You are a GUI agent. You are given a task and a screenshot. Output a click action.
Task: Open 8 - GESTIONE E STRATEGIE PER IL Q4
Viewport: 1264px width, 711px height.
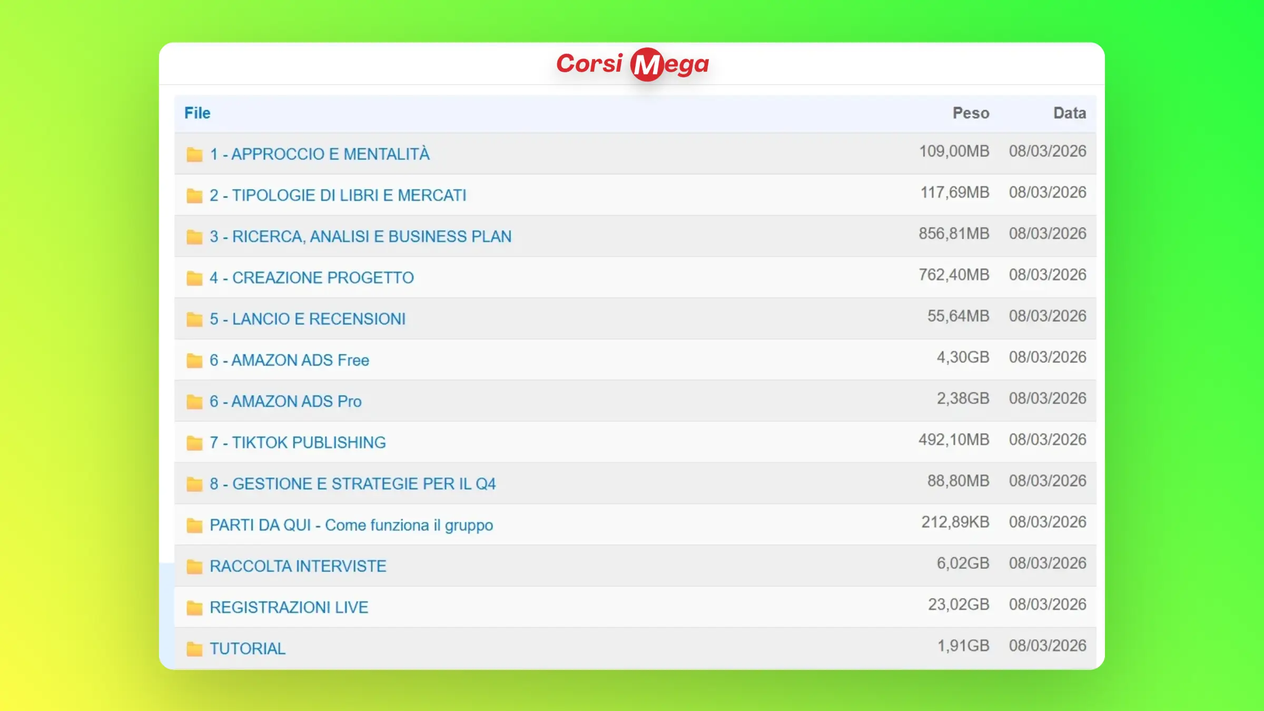[352, 484]
